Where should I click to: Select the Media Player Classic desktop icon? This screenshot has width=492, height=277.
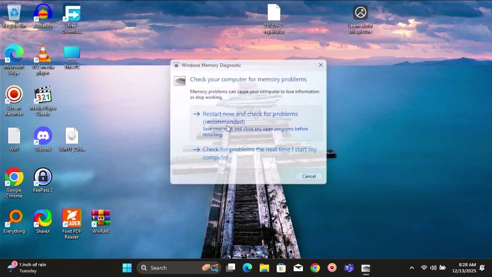43,101
